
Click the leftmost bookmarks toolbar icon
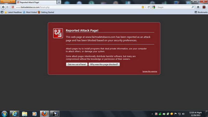point(2,12)
